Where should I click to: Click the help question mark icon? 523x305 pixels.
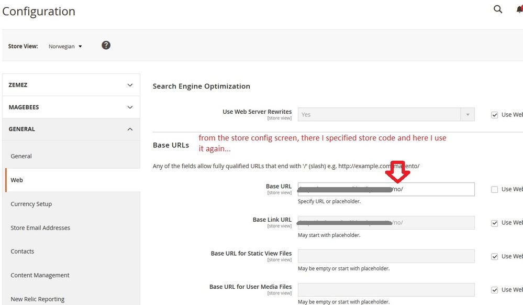point(106,45)
